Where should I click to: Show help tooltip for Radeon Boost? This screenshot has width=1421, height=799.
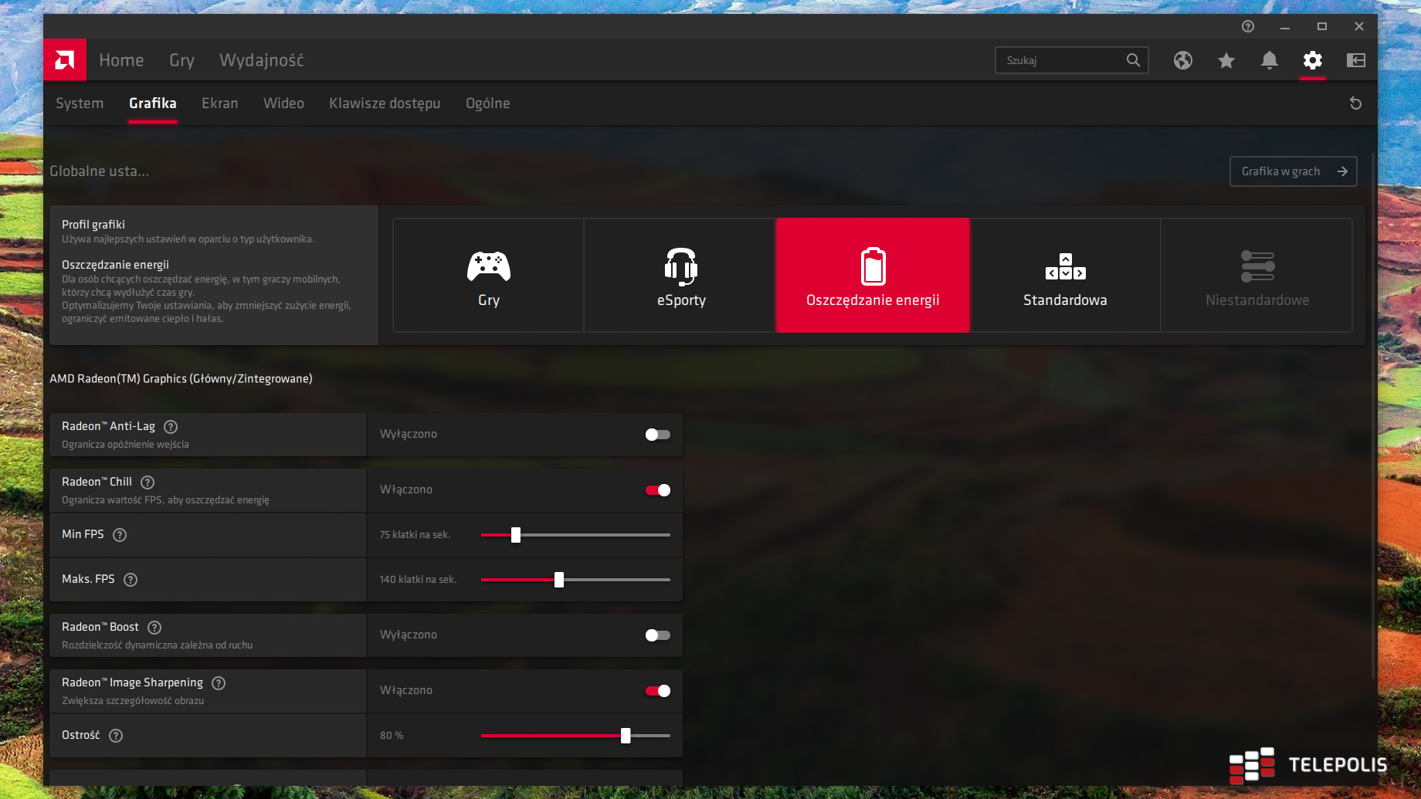154,628
